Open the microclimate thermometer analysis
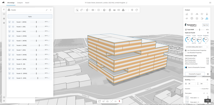This screenshot has width=214, height=105. pos(207,14)
